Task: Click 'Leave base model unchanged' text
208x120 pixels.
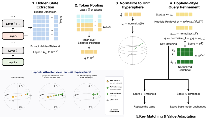Action: click(188, 107)
